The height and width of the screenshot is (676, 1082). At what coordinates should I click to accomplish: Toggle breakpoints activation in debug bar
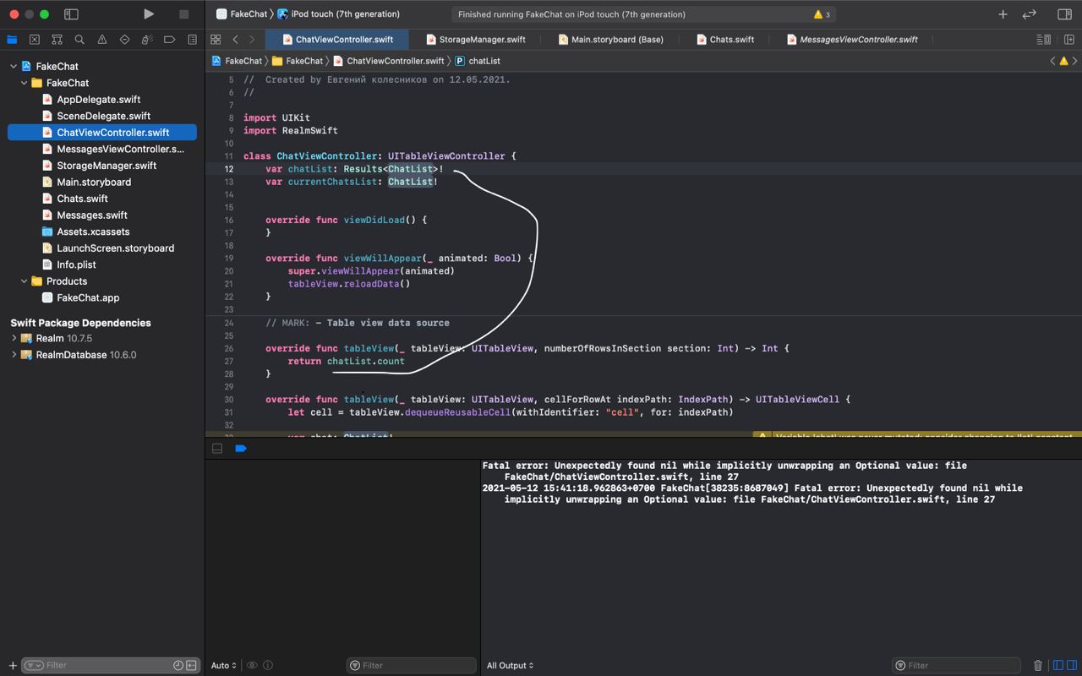pyautogui.click(x=241, y=449)
